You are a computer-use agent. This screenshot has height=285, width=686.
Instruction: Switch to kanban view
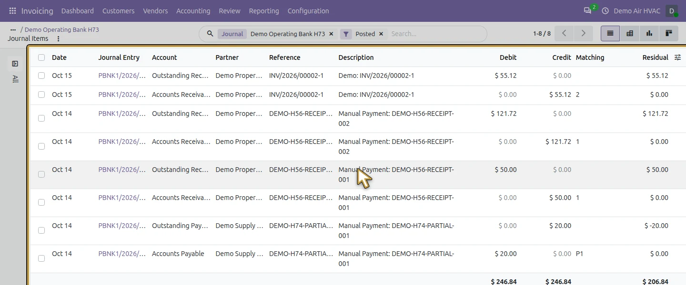pos(668,33)
